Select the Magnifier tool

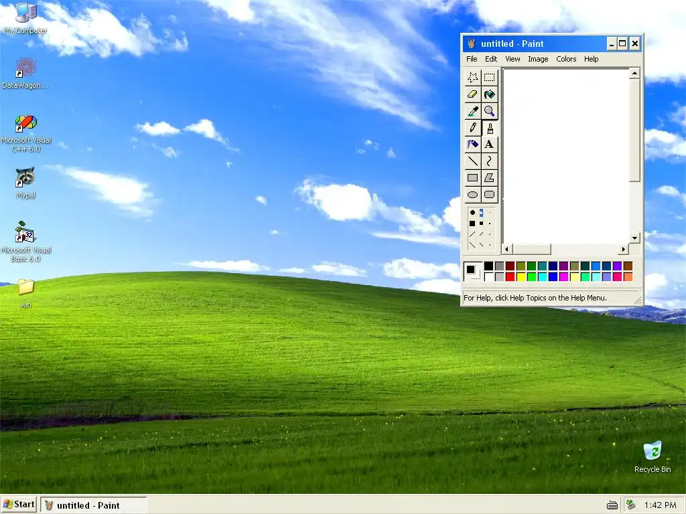(x=489, y=111)
